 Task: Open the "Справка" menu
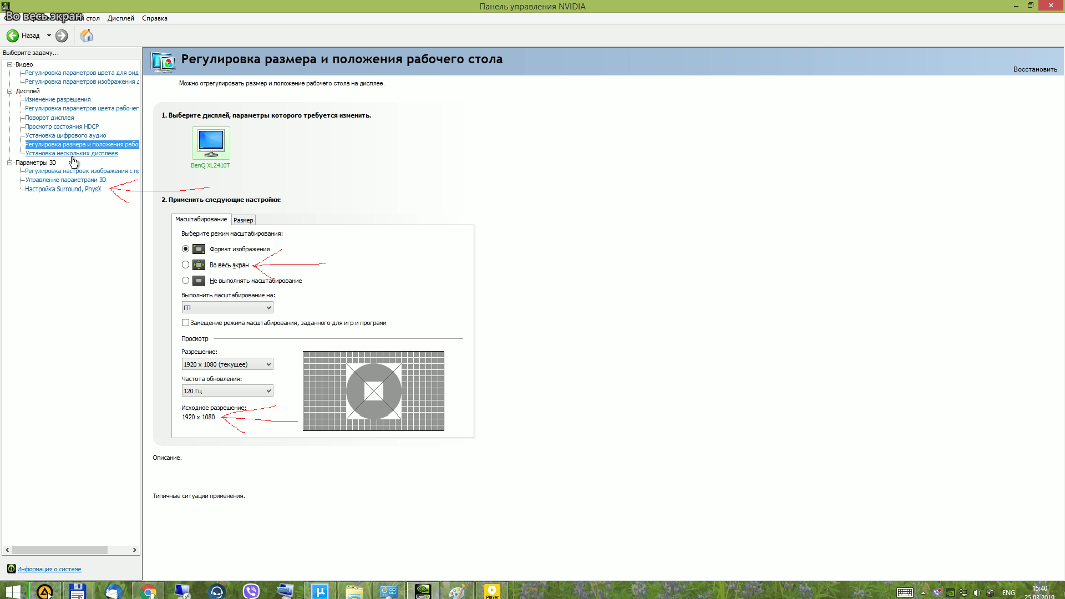click(x=154, y=18)
